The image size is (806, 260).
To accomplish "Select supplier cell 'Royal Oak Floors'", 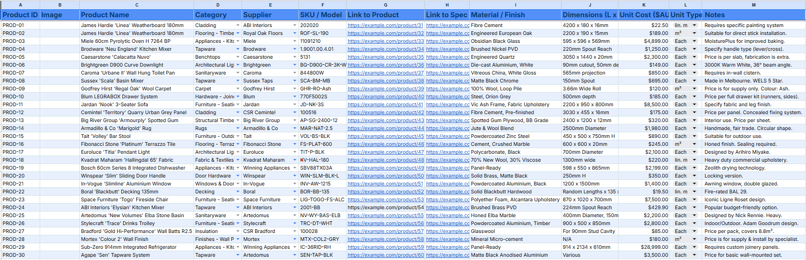I will (x=270, y=34).
